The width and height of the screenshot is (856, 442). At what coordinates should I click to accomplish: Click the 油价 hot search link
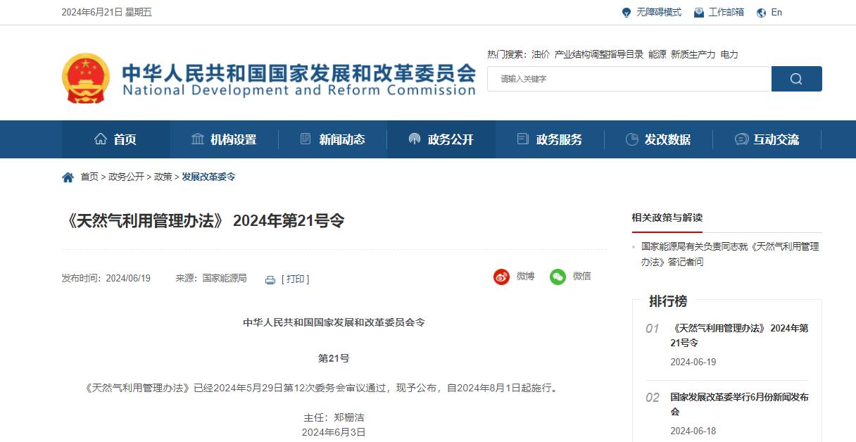pyautogui.click(x=541, y=54)
